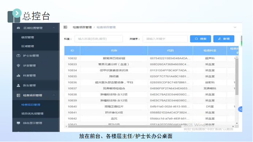Click the 新增 button
Image resolution: width=253 pixels, height=142 pixels.
point(224,39)
